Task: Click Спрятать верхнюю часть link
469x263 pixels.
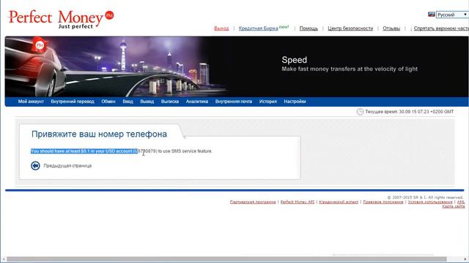Action: pos(441,28)
